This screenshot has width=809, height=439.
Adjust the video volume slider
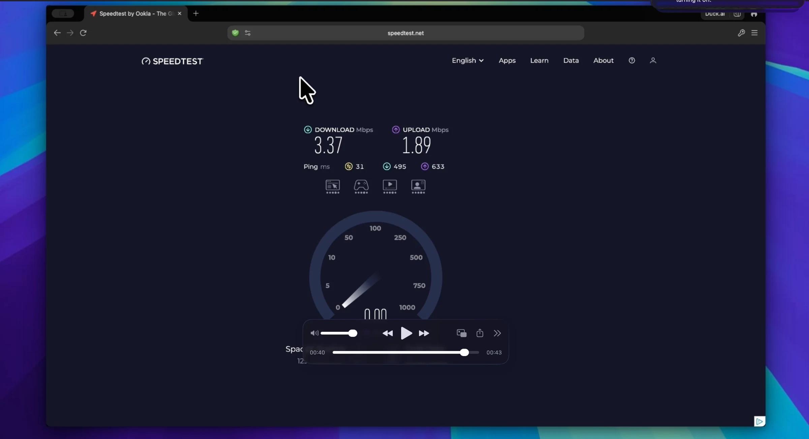(x=339, y=333)
